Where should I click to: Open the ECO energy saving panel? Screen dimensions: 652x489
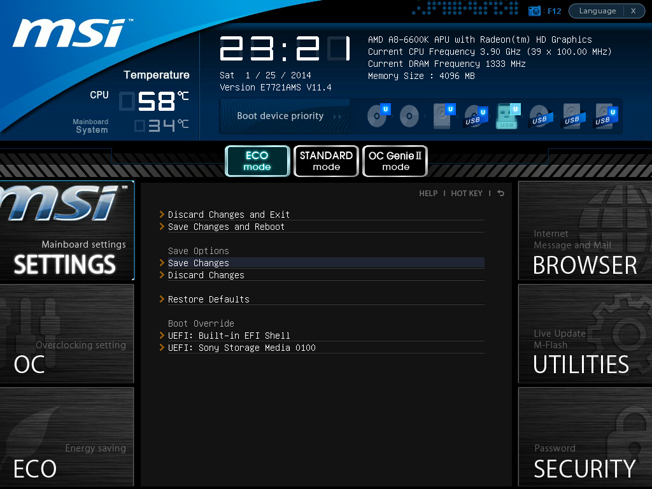[x=67, y=437]
